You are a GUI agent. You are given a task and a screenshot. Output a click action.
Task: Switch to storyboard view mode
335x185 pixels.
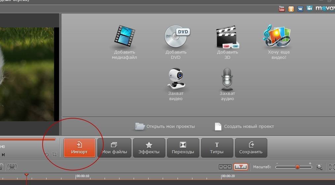(225, 166)
